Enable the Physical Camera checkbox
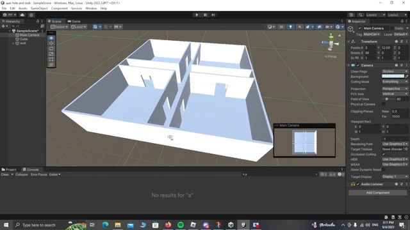This screenshot has height=230, width=410. click(x=384, y=104)
